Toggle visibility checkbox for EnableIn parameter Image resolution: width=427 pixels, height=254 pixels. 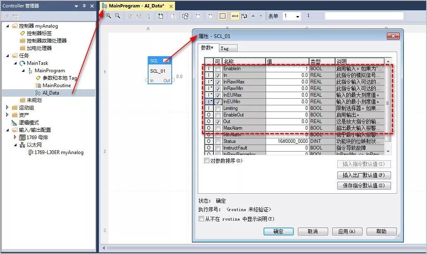pos(218,69)
